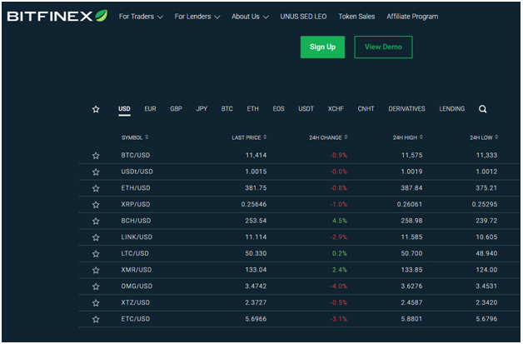Open the market search magnifier icon
Viewport: 523px width, 344px height.
[x=482, y=109]
